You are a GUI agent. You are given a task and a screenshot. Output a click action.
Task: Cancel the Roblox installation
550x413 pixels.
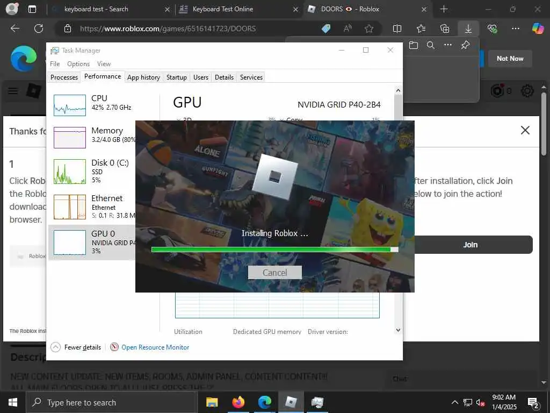tap(274, 273)
